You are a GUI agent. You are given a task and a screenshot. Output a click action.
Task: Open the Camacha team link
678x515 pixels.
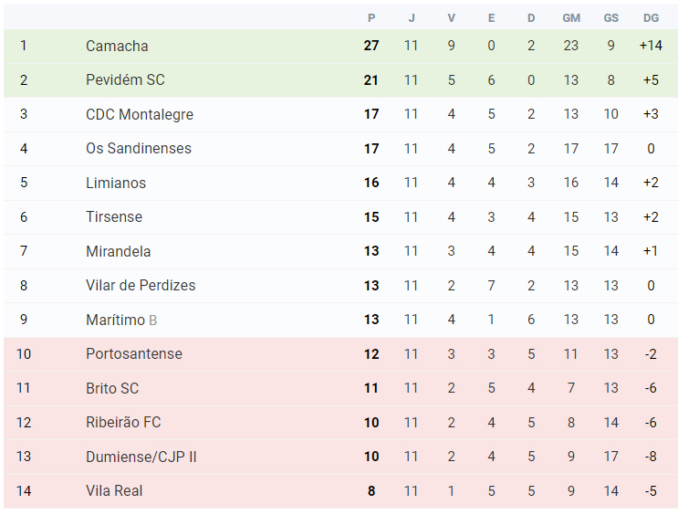(117, 46)
